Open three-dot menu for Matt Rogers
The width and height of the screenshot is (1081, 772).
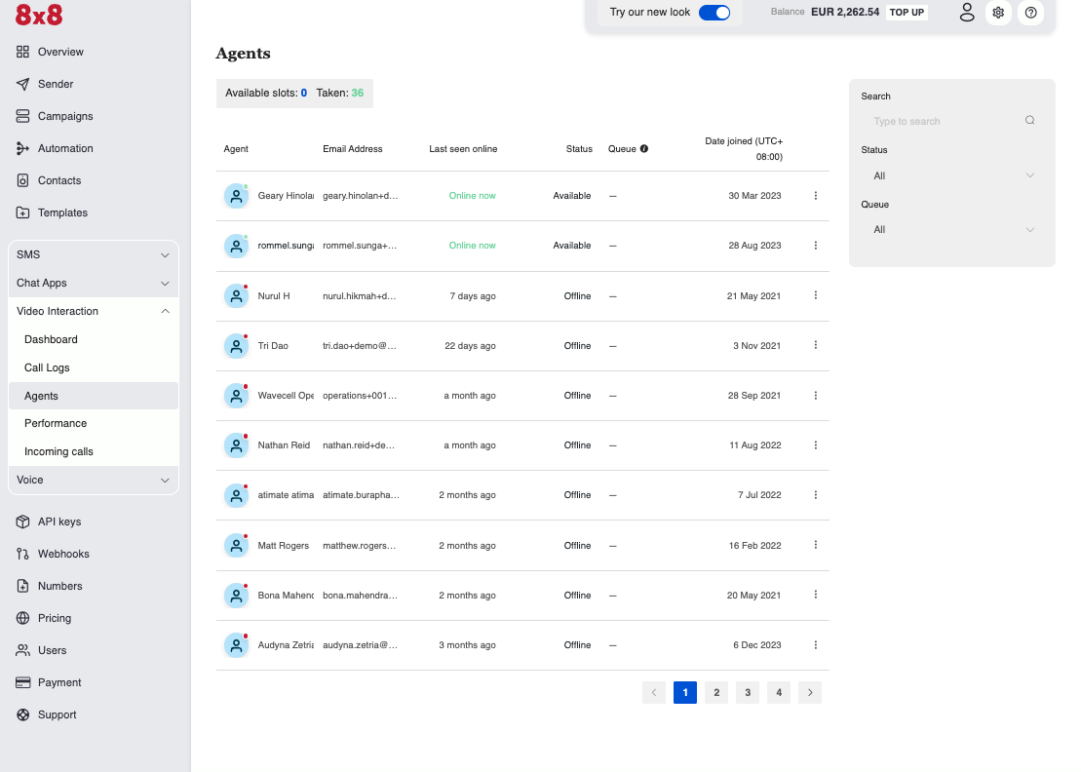pyautogui.click(x=816, y=545)
